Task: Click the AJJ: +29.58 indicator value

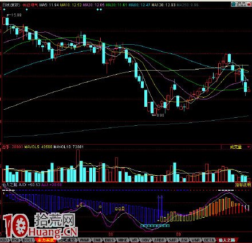Action: pos(52,185)
